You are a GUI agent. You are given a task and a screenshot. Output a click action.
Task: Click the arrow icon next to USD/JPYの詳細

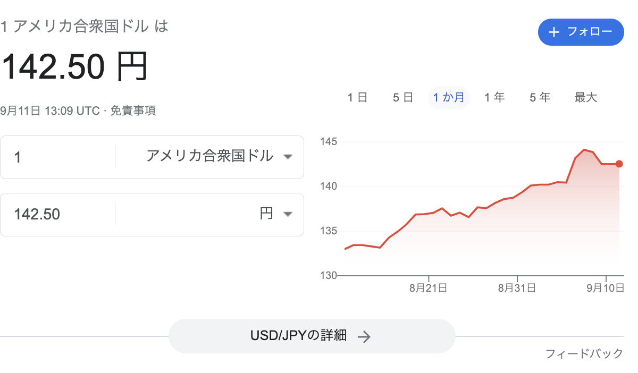point(364,336)
